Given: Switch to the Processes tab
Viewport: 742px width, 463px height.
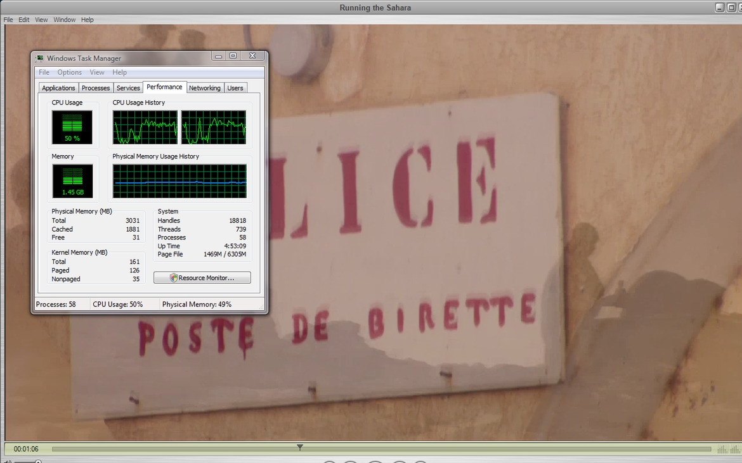Looking at the screenshot, I should click(x=96, y=88).
